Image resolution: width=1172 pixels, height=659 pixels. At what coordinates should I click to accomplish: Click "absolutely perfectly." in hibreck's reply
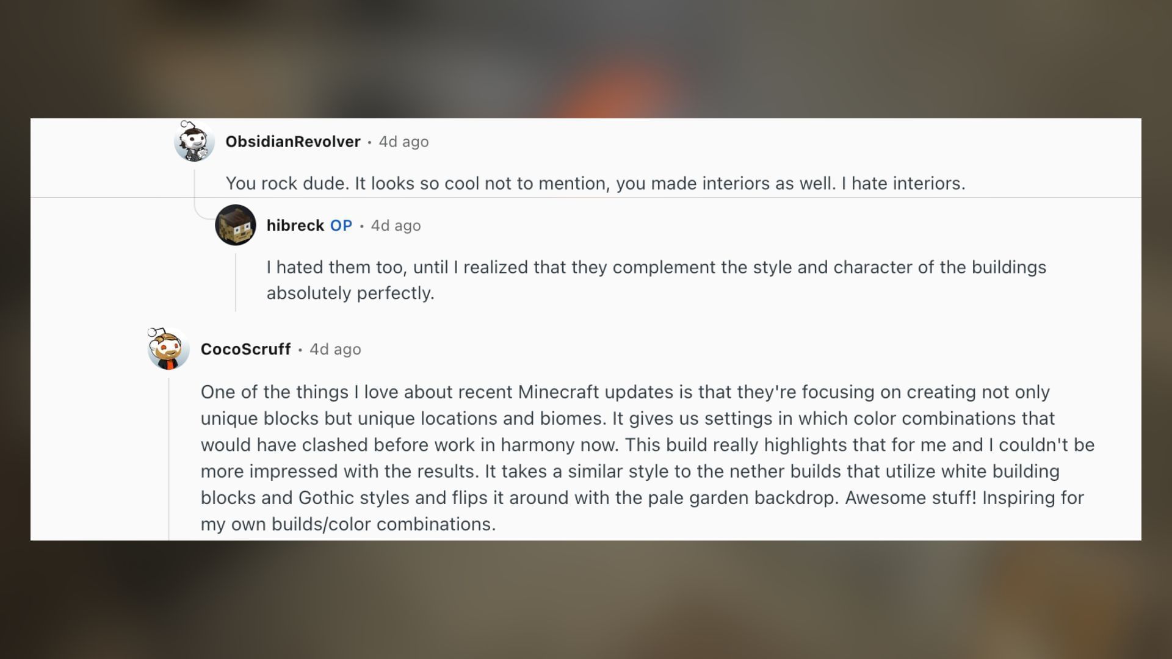(x=350, y=293)
